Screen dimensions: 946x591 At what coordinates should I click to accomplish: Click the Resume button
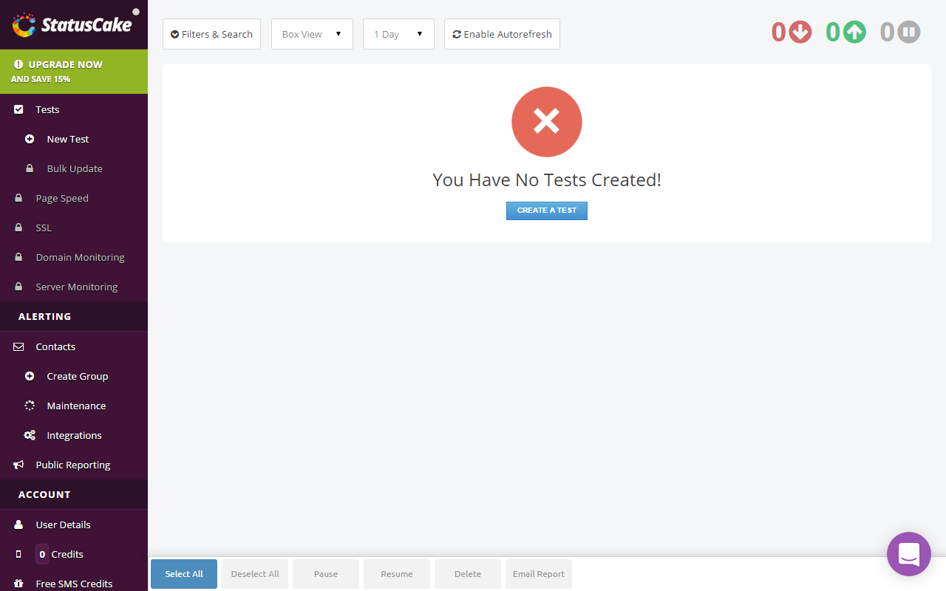(397, 574)
